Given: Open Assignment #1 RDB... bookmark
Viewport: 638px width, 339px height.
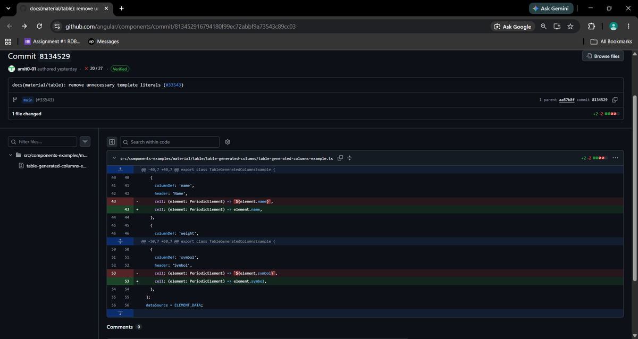Looking at the screenshot, I should point(53,41).
